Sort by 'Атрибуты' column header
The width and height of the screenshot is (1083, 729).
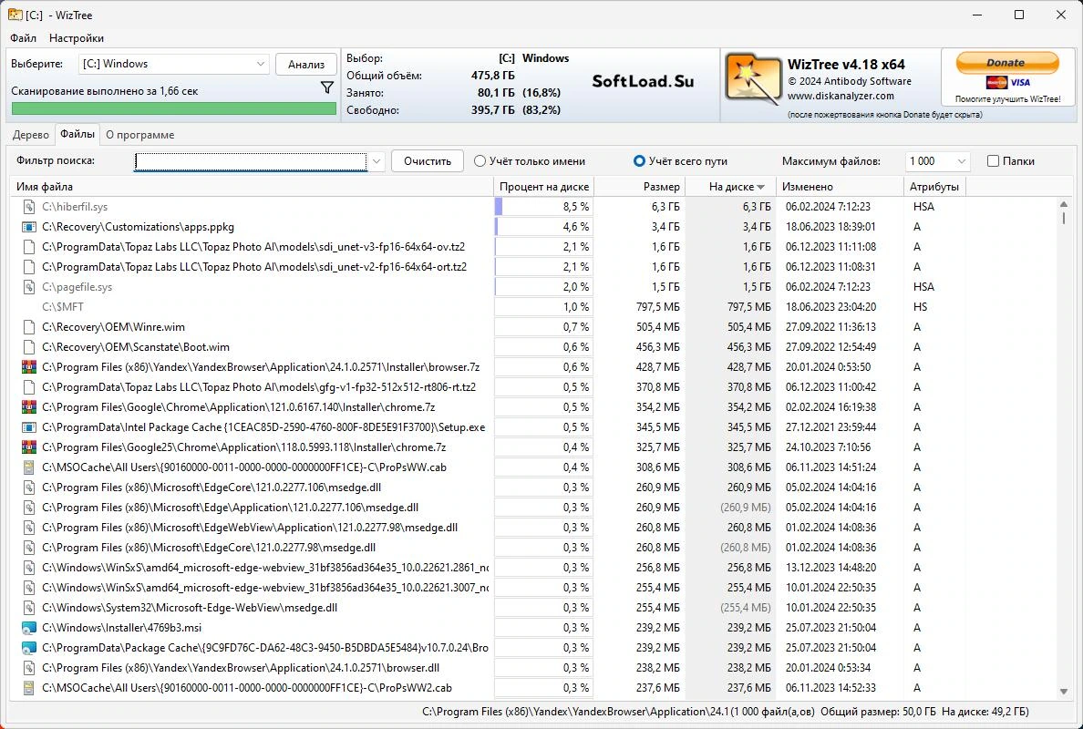pyautogui.click(x=933, y=187)
